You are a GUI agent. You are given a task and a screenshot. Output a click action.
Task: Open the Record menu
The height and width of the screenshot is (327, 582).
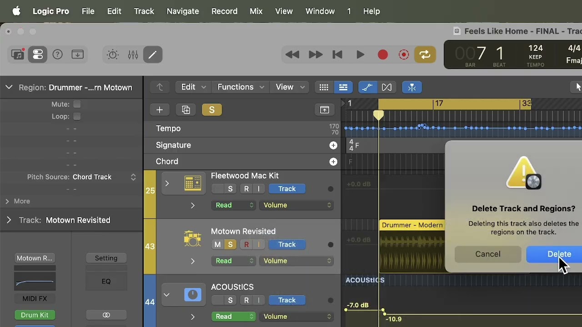(x=224, y=11)
